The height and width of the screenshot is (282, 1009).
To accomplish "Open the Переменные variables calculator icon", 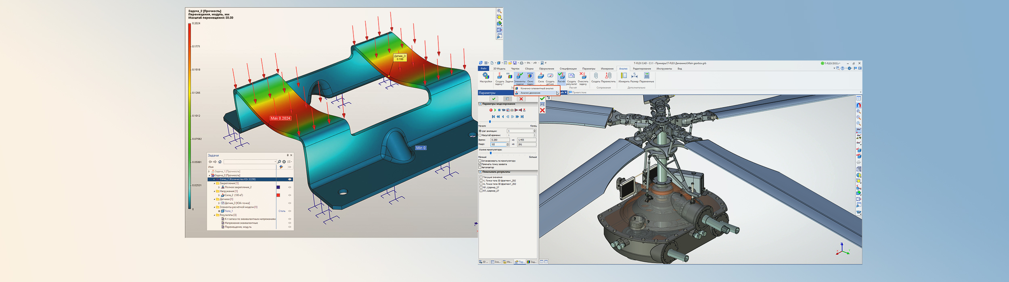I will pos(647,76).
